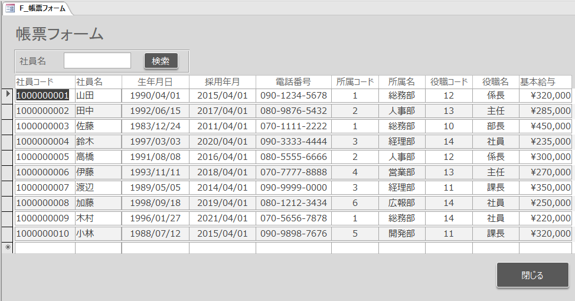Select the row selector for 田中
Viewport: 575px width, 301px height.
8,111
